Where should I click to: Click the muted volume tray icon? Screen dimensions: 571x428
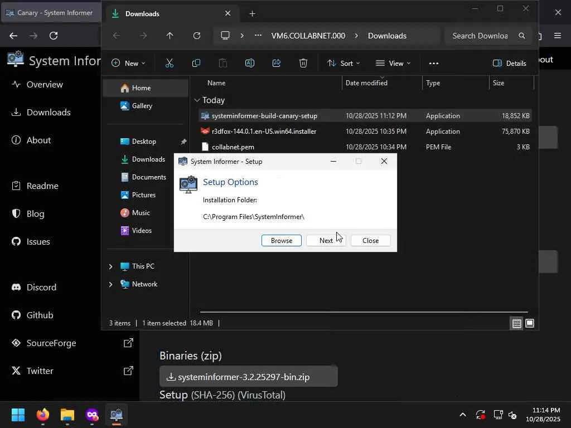tap(512, 415)
